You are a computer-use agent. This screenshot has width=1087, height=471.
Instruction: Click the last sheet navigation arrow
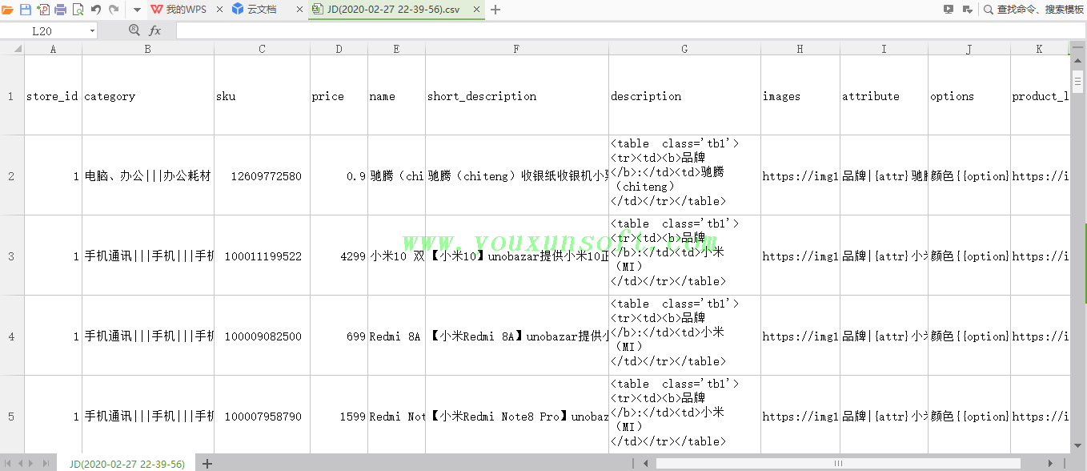pyautogui.click(x=46, y=464)
